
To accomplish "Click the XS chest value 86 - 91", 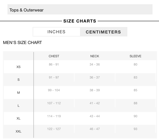I will (x=54, y=64).
